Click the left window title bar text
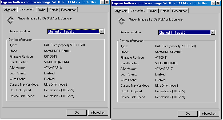The width and height of the screenshot is (223, 120). pyautogui.click(x=49, y=2)
